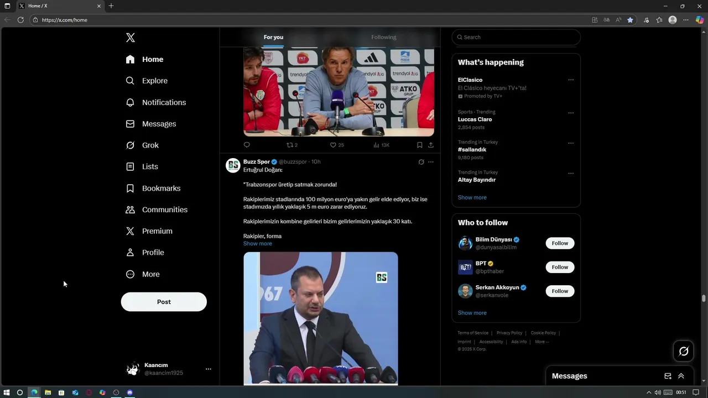Screen dimensions: 708x398
Task: Open more options for #sallandık trend
Action: tap(571, 143)
